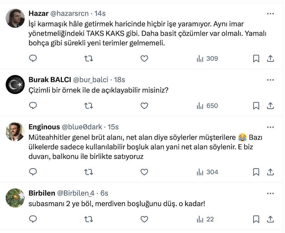
Task: Click Birbilen's avatar image
Action: tap(15, 198)
